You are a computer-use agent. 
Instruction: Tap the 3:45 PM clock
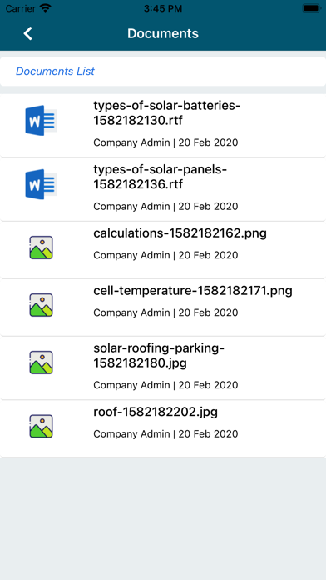click(x=163, y=8)
